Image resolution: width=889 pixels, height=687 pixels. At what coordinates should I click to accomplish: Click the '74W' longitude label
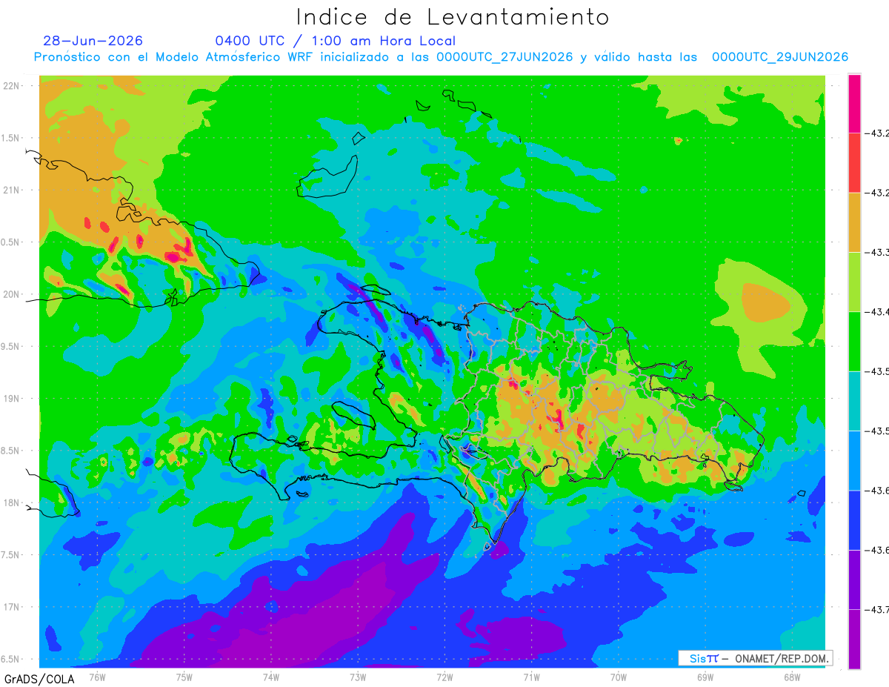(271, 677)
